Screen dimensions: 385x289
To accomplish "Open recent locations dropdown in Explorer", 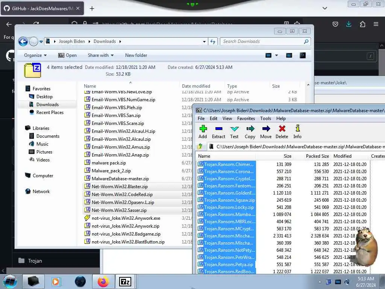I will (41, 41).
